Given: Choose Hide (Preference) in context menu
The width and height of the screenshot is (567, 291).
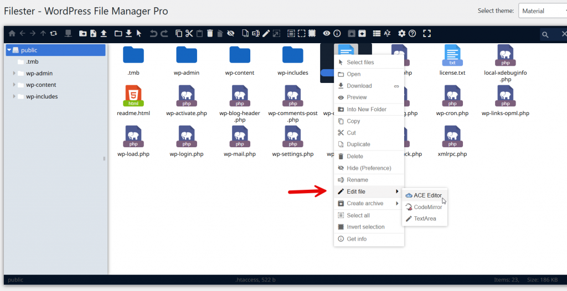Looking at the screenshot, I should point(369,168).
